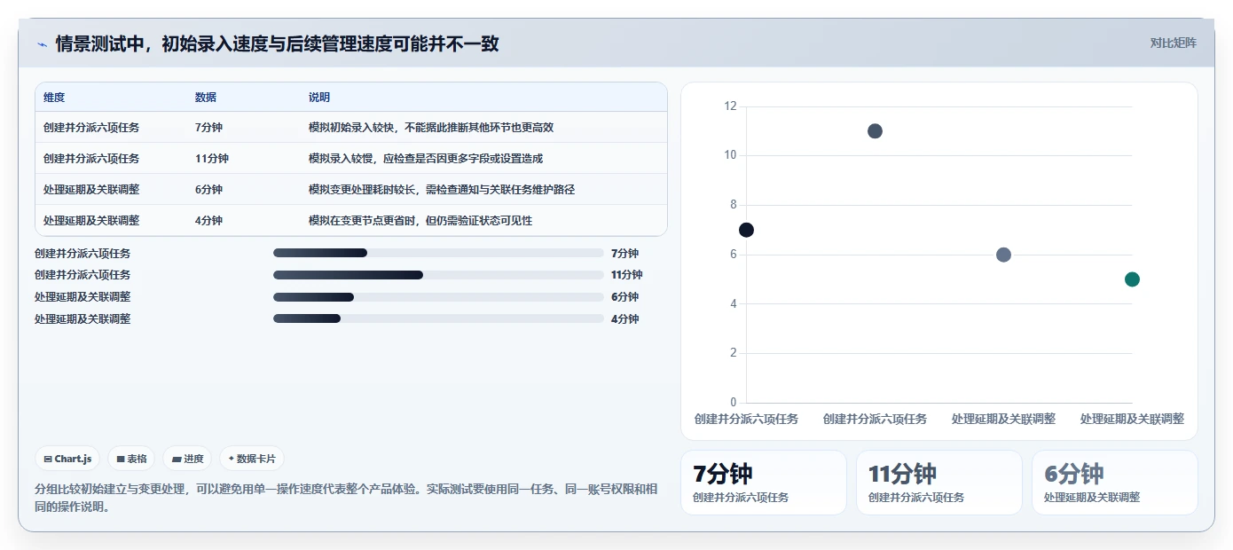This screenshot has width=1233, height=550.
Task: Click the 10 tick on chart y-axis
Action: coord(730,155)
